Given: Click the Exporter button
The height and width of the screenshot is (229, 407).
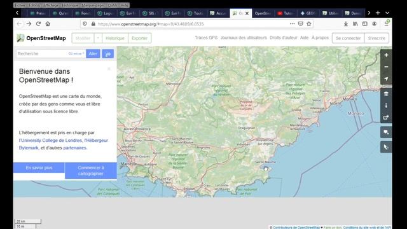Looking at the screenshot, I should [x=140, y=38].
